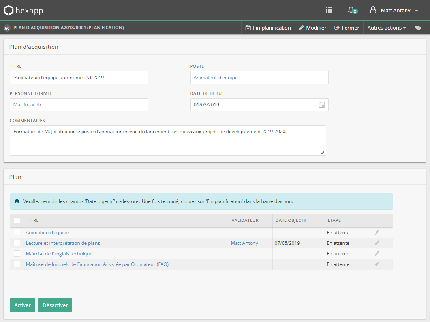Check the Lecture et interprétation de plans checkbox
Viewport: 430px width, 322px height.
pos(17,243)
